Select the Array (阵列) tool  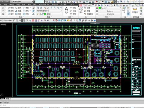(26, 14)
